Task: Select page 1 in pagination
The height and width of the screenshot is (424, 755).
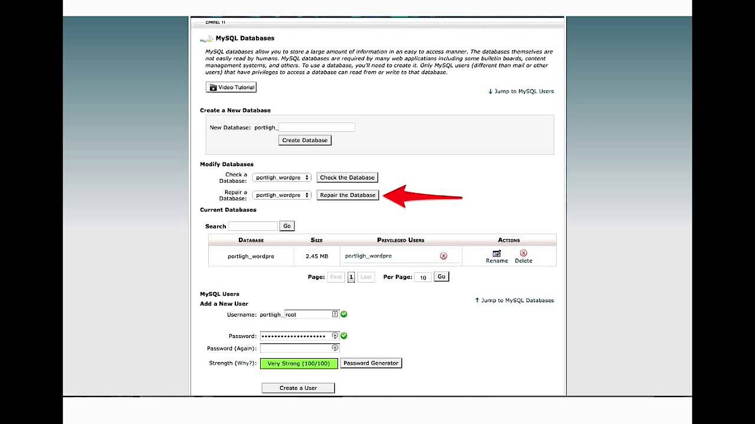Action: [351, 277]
